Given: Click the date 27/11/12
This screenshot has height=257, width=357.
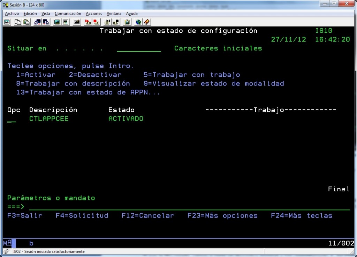Looking at the screenshot, I should 288,39.
